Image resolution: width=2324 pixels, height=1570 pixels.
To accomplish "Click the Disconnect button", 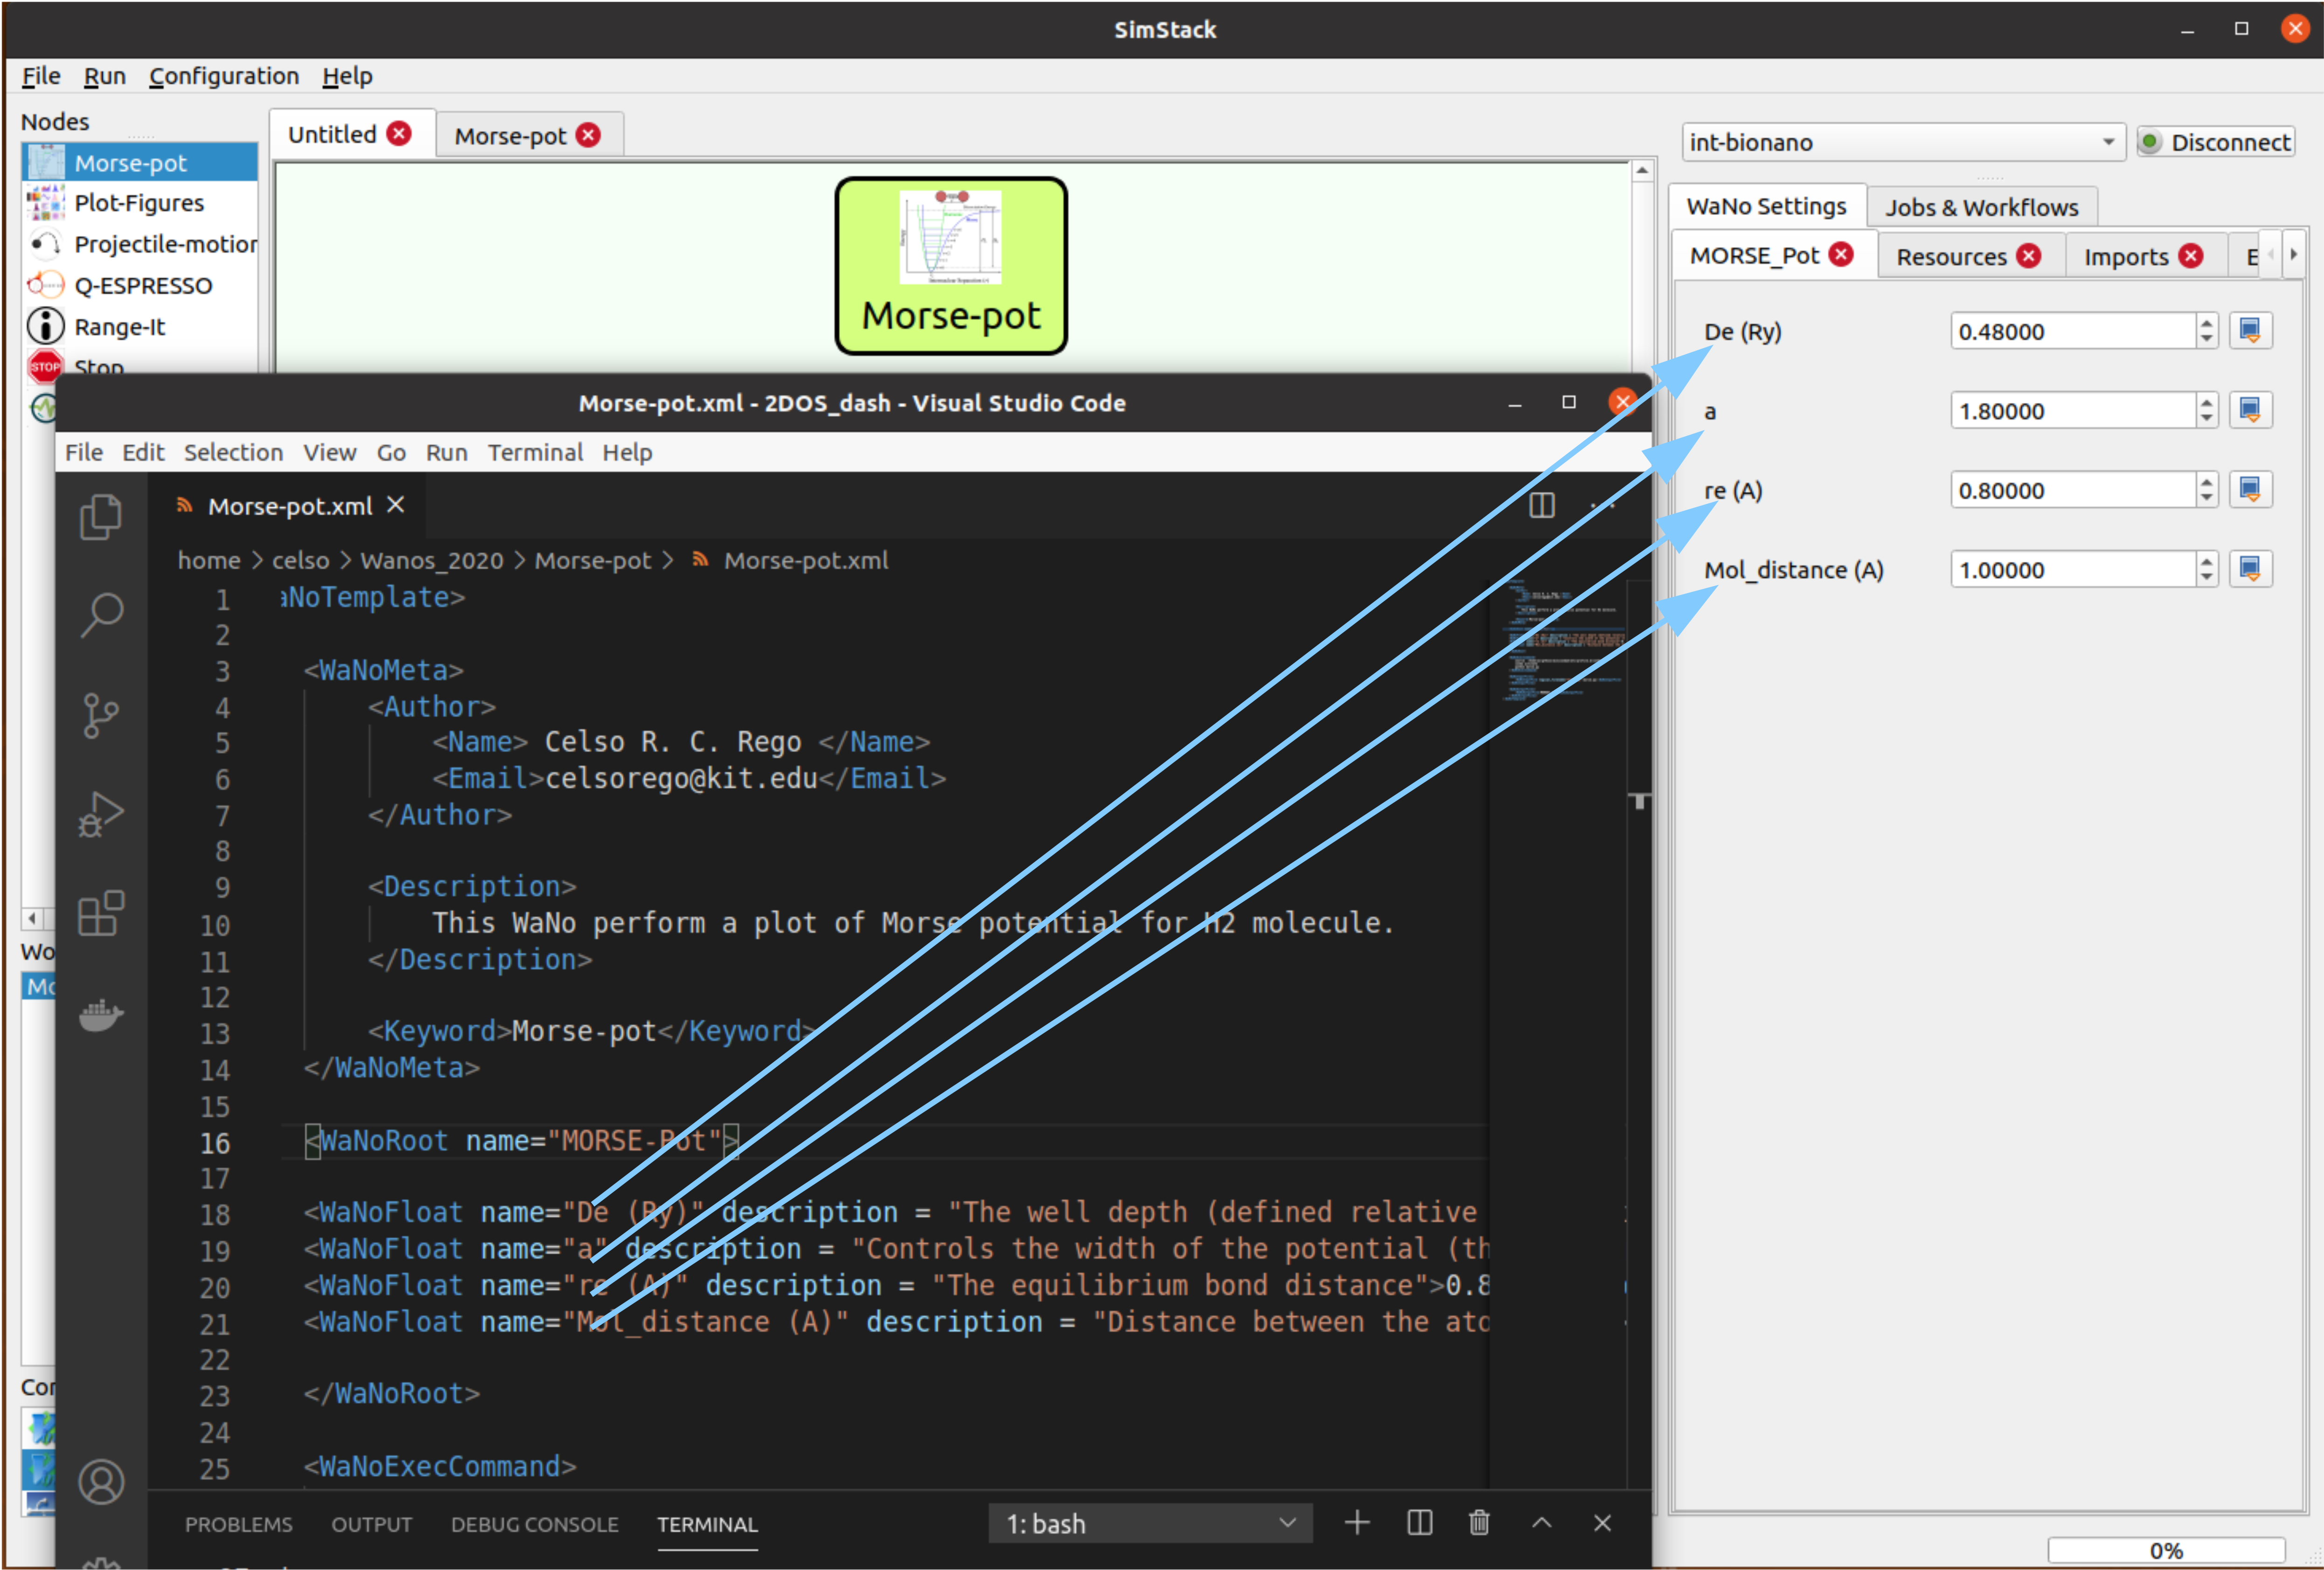I will [2215, 142].
